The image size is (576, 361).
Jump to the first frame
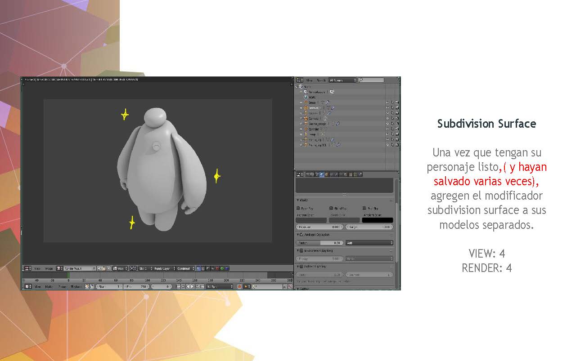point(179,286)
